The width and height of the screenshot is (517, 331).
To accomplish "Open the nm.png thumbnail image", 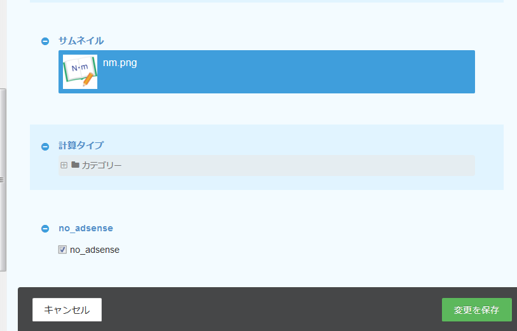I will point(80,72).
